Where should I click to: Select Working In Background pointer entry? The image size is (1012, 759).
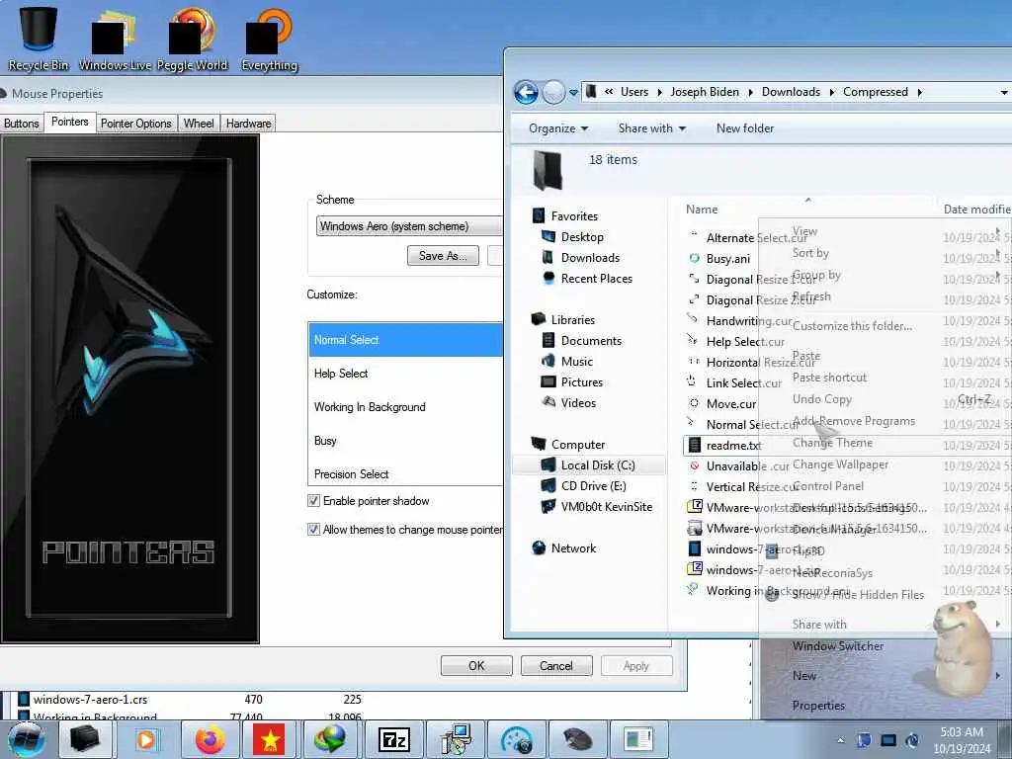(x=405, y=406)
